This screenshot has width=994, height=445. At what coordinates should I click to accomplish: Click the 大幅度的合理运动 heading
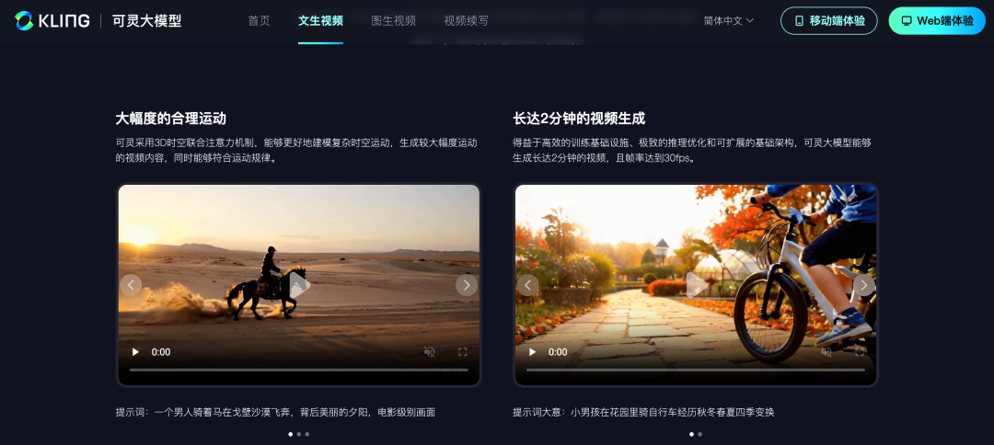[x=170, y=119]
